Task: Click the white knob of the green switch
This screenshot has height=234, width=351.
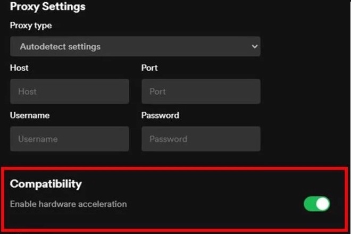Action: (x=322, y=204)
